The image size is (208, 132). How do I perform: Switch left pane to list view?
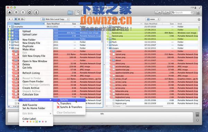[x=16, y=19]
